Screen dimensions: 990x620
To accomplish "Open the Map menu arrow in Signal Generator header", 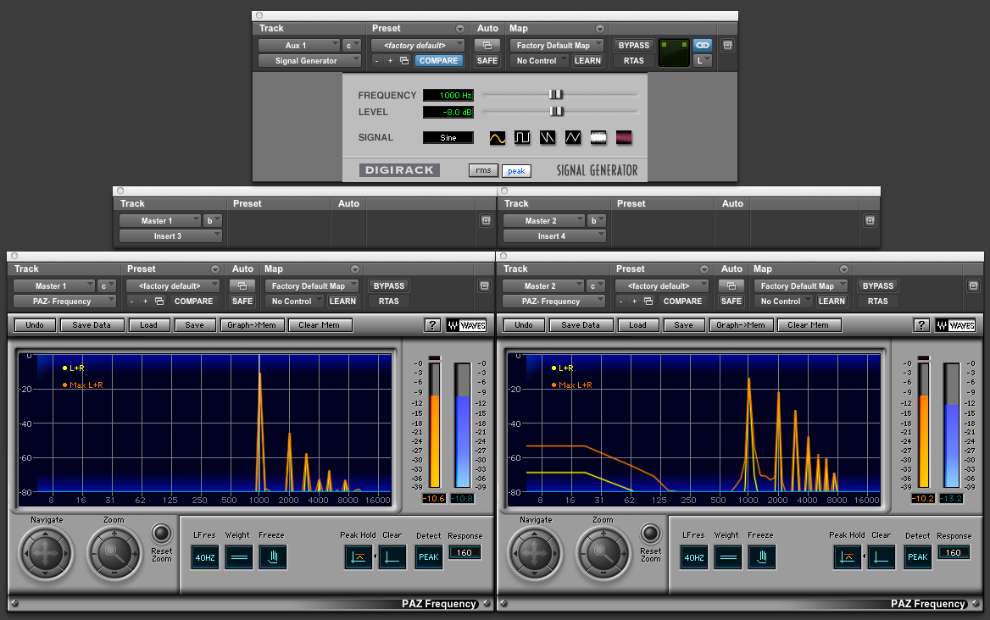I will click(600, 29).
